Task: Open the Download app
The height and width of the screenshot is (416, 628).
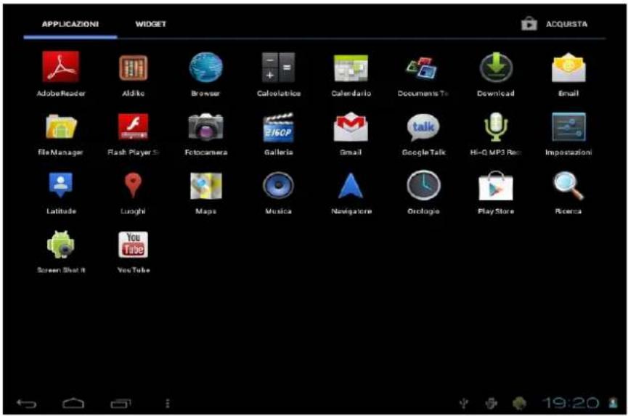Action: [496, 68]
